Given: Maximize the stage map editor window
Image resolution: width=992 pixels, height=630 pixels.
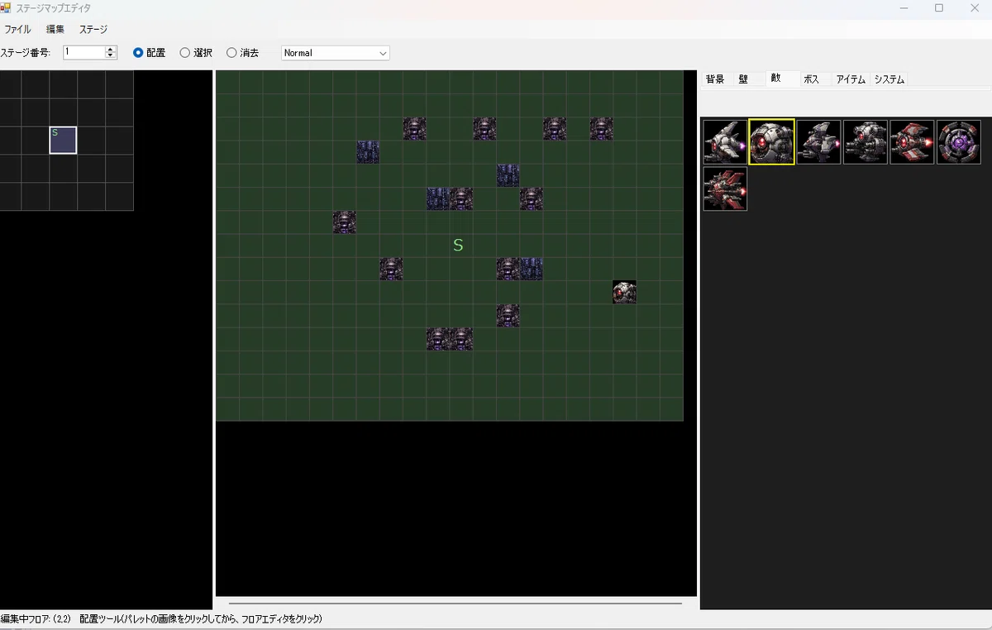Looking at the screenshot, I should 939,8.
